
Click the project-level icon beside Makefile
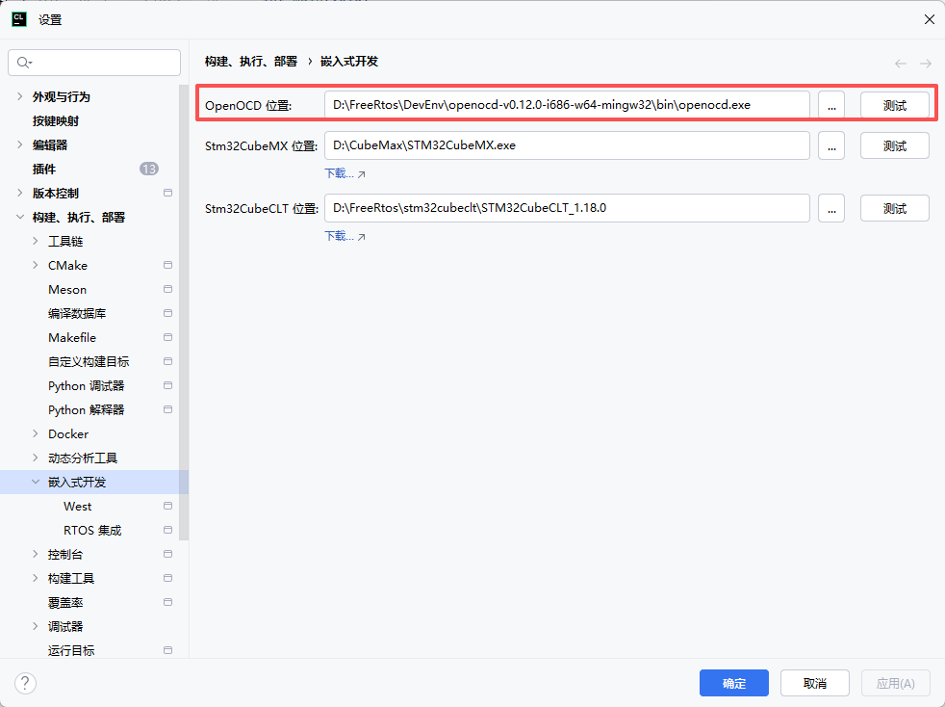pos(168,338)
